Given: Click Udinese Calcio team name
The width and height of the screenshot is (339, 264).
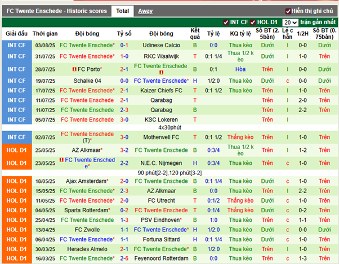Looking at the screenshot, I should [161, 45].
